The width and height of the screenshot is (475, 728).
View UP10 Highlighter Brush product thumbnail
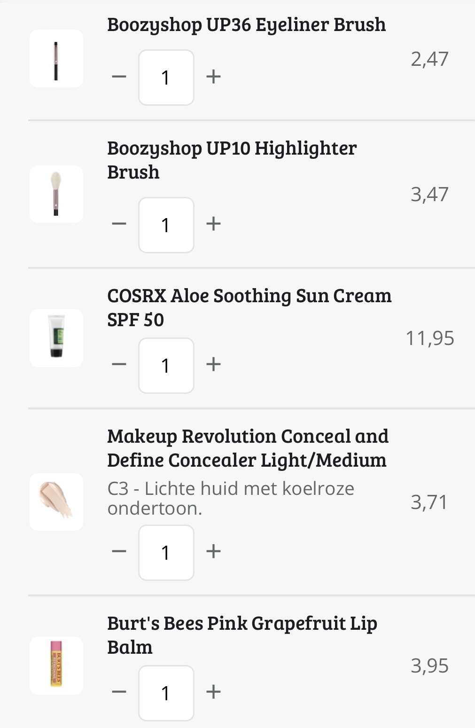[x=56, y=194]
